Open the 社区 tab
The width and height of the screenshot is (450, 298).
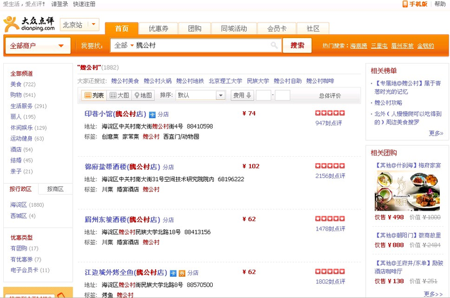pyautogui.click(x=313, y=28)
